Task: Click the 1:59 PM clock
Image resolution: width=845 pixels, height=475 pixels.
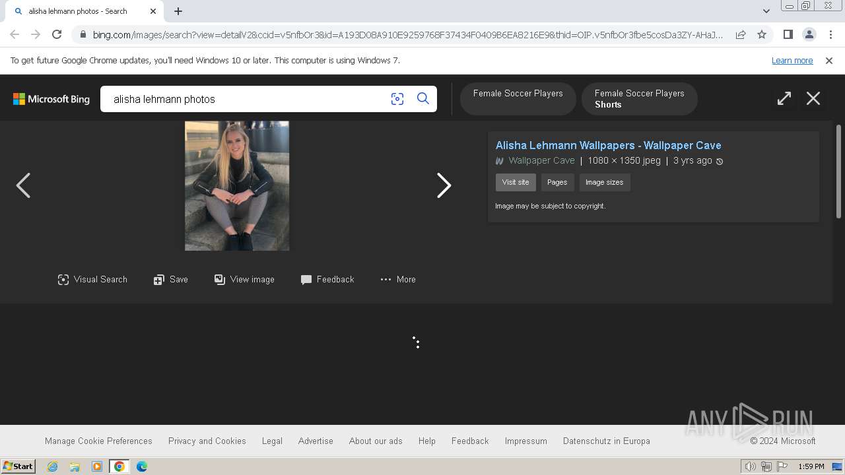Action: [811, 466]
